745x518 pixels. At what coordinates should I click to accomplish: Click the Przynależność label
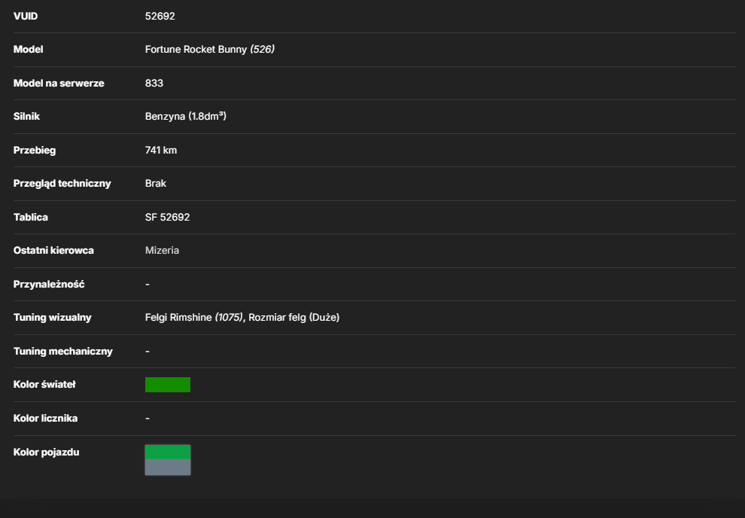coord(49,284)
